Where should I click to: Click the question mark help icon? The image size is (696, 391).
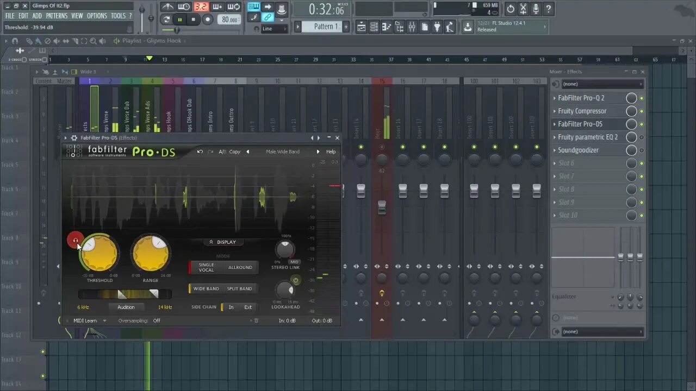(x=549, y=9)
